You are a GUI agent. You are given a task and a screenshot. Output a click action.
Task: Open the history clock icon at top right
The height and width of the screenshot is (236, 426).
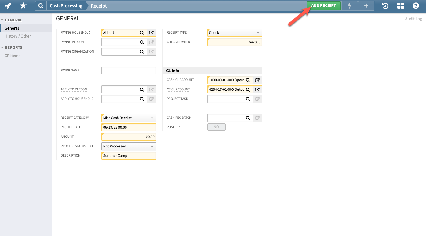[x=385, y=5]
